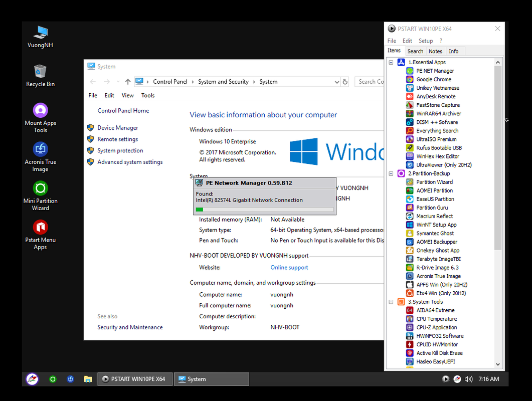Click the Search Control Panel field
The width and height of the screenshot is (532, 401).
coord(370,82)
